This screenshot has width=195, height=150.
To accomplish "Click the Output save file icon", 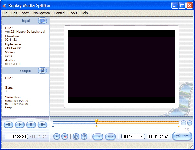I will coord(42,70).
